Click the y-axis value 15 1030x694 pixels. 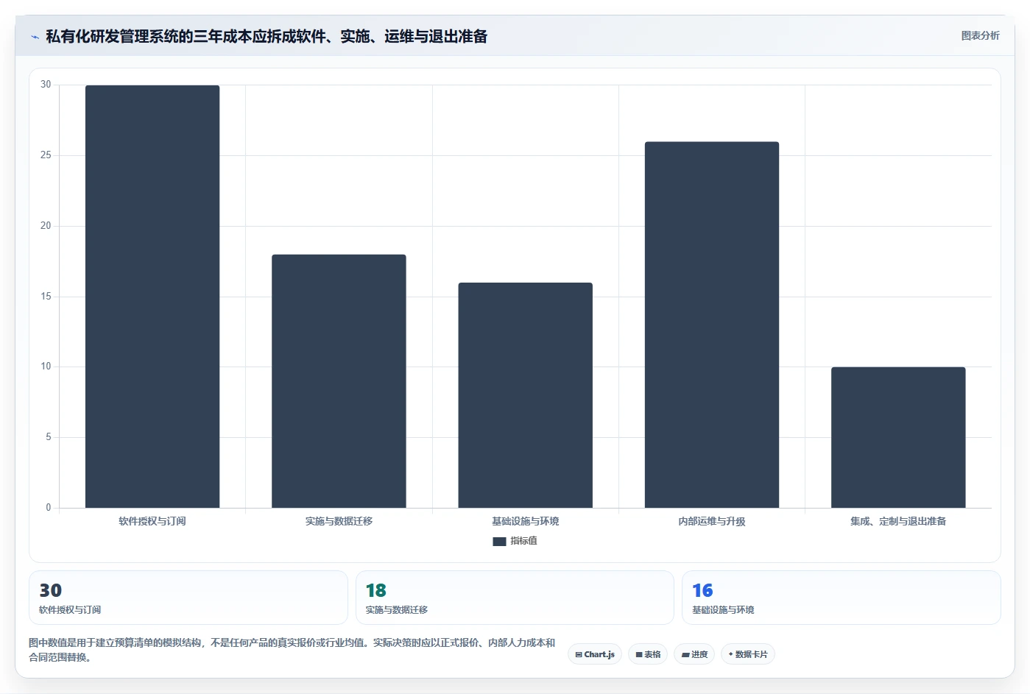[x=46, y=297]
